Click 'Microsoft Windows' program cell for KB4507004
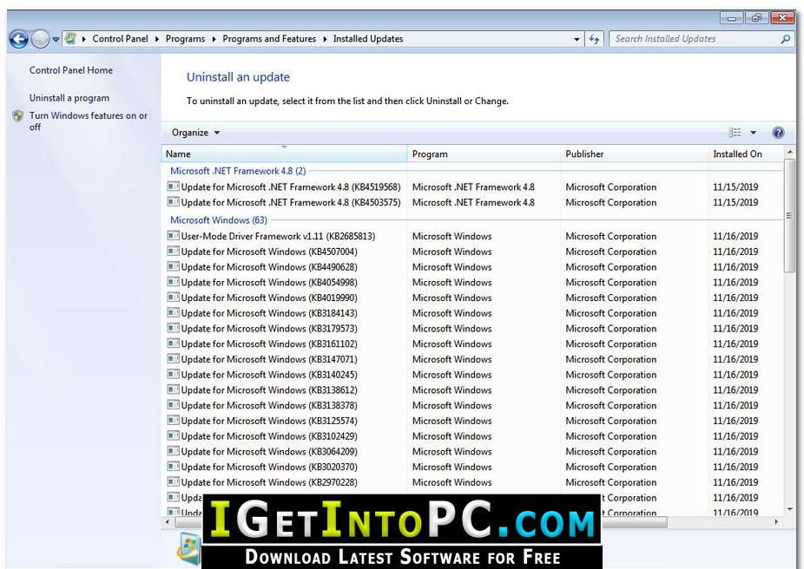The height and width of the screenshot is (569, 804). (451, 252)
